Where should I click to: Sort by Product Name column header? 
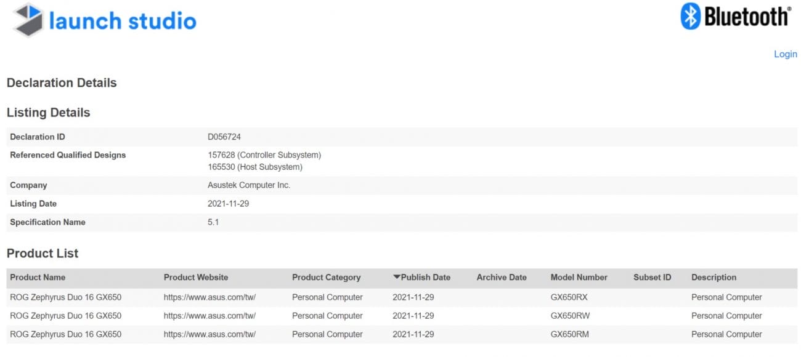pos(38,278)
